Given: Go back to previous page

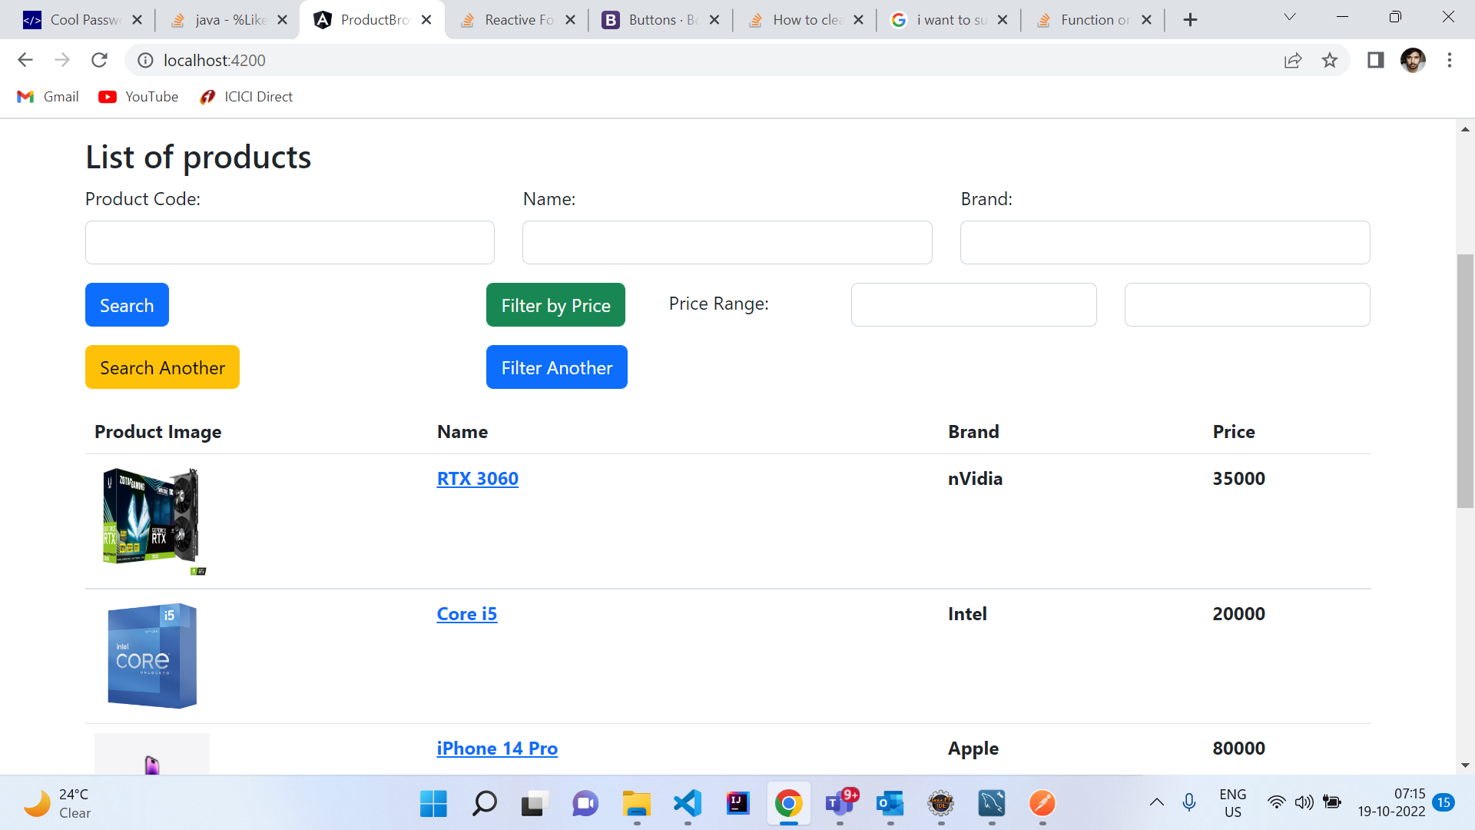Looking at the screenshot, I should (25, 60).
